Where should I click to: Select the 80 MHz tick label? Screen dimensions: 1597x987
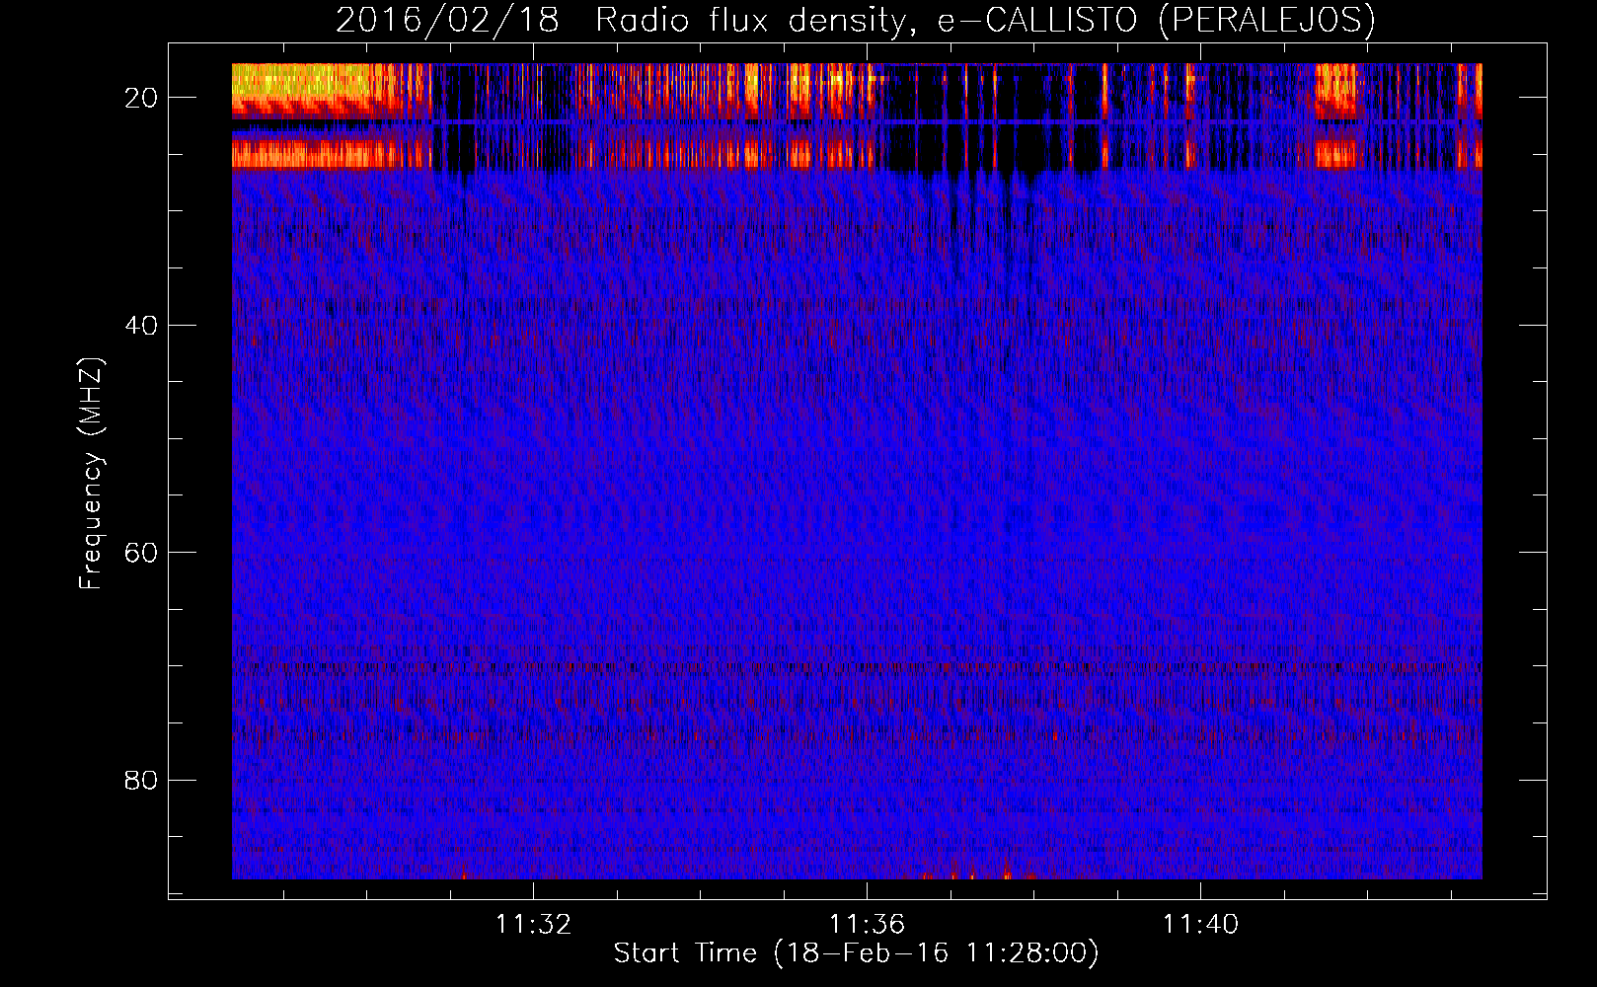pos(142,780)
